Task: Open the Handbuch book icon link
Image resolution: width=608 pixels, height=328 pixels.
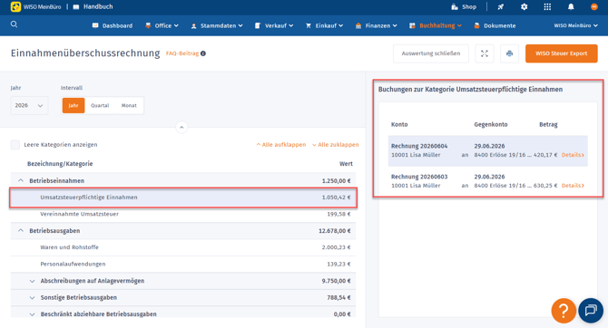Action: click(76, 7)
